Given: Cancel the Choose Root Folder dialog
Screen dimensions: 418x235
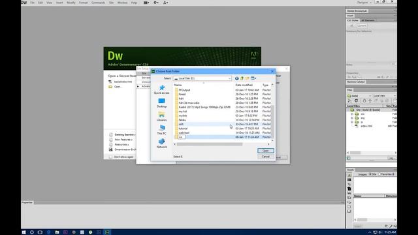Looking at the screenshot, I should [266, 157].
